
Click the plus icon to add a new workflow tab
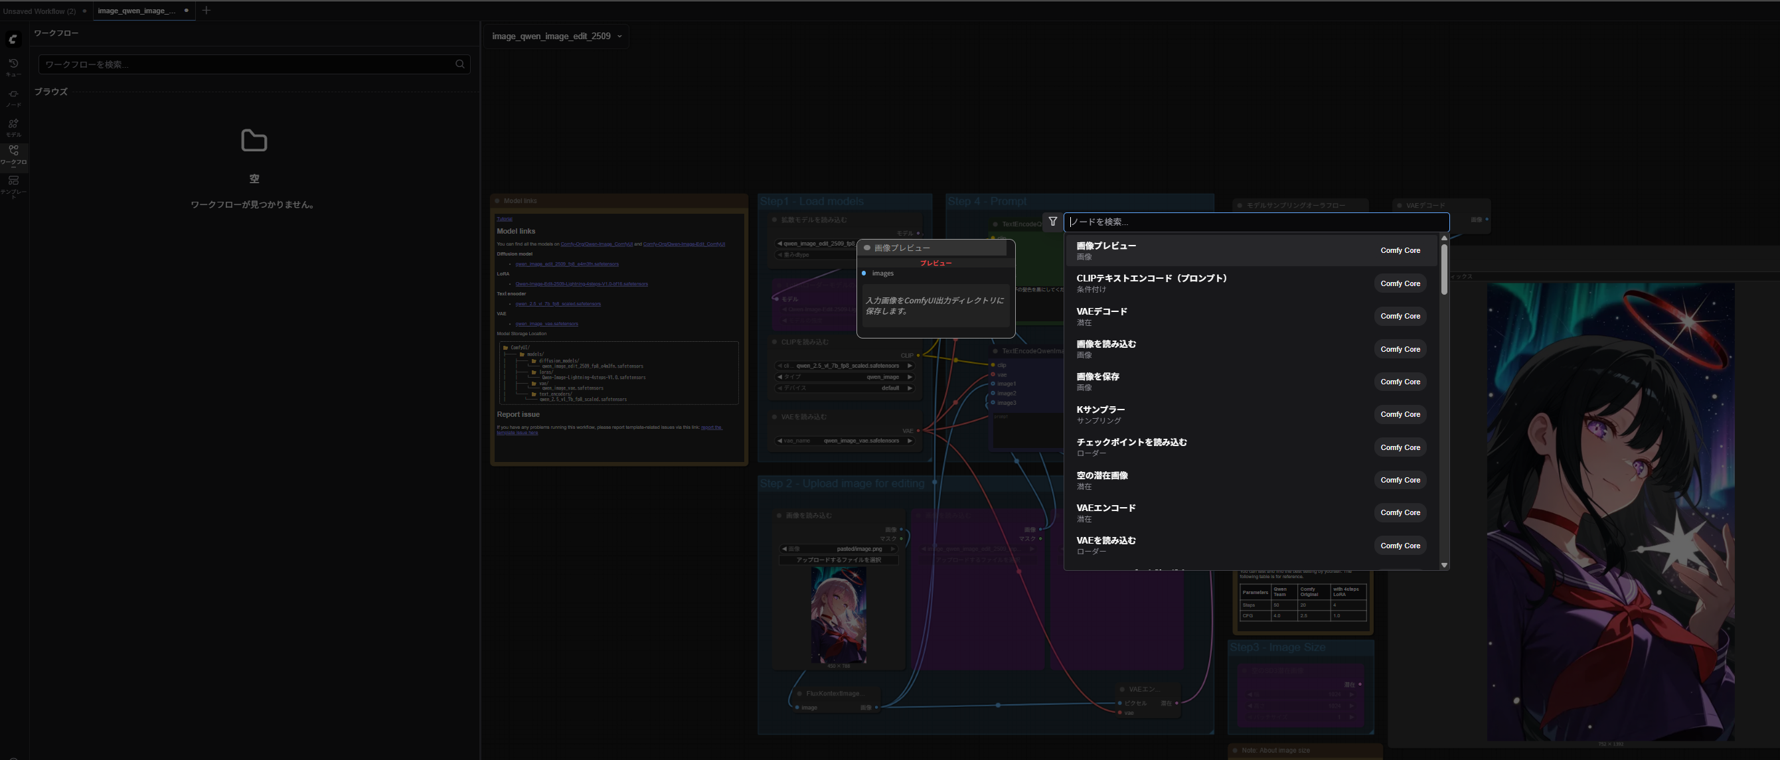coord(206,11)
